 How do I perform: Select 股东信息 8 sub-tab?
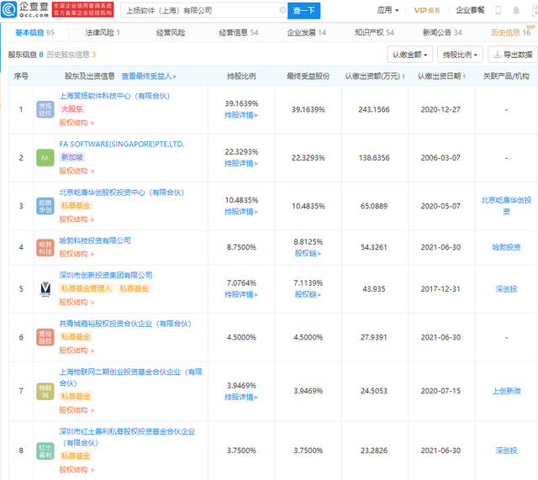click(26, 55)
